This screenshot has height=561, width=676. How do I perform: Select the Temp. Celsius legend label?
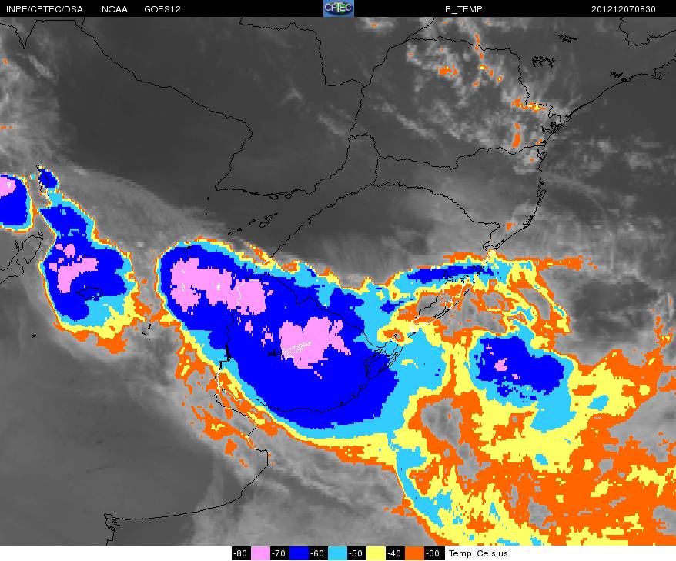tap(478, 553)
